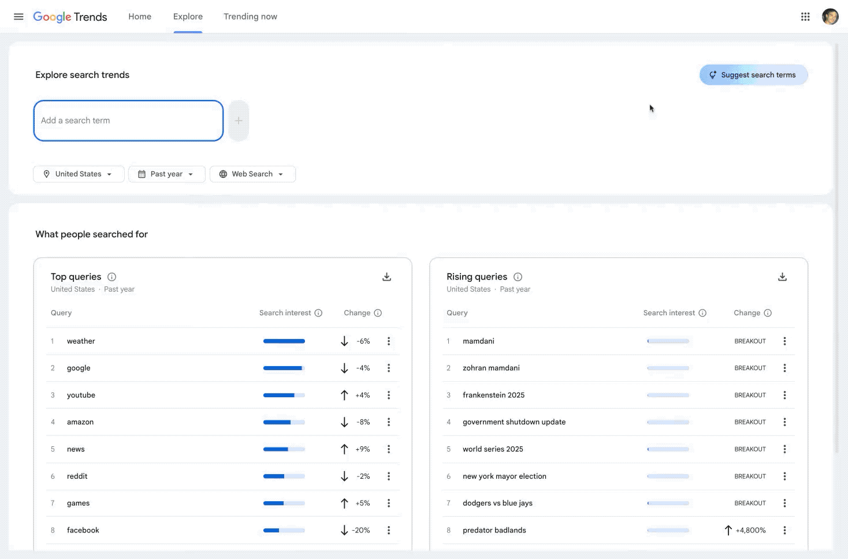This screenshot has width=848, height=559.
Task: Open the main hamburger menu
Action: 18,17
